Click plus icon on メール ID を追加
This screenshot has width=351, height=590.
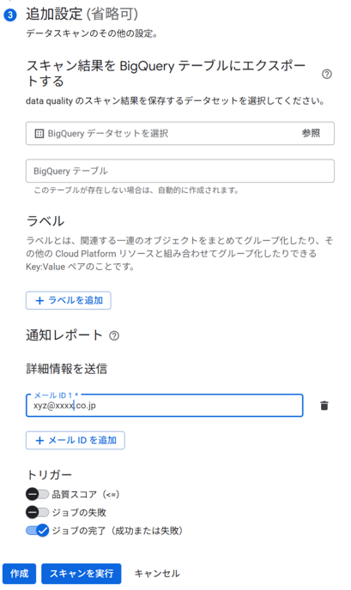tap(39, 440)
